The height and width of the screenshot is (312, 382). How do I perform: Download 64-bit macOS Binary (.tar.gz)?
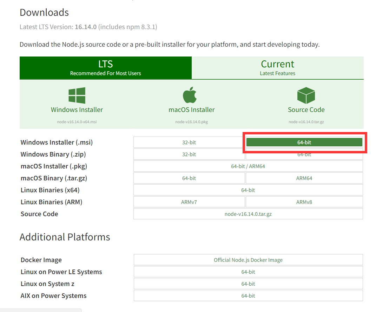pos(189,178)
